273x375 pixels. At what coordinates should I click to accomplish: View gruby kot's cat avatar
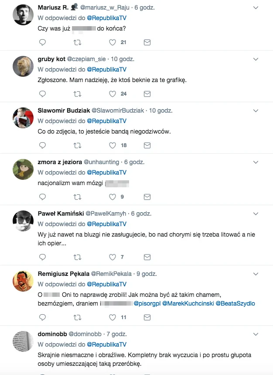(23, 66)
